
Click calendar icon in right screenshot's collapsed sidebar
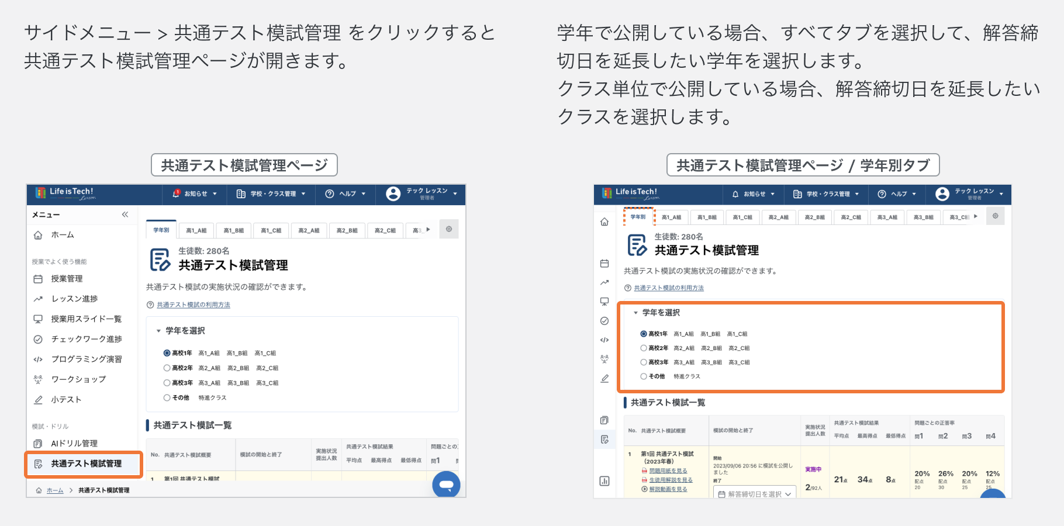604,264
